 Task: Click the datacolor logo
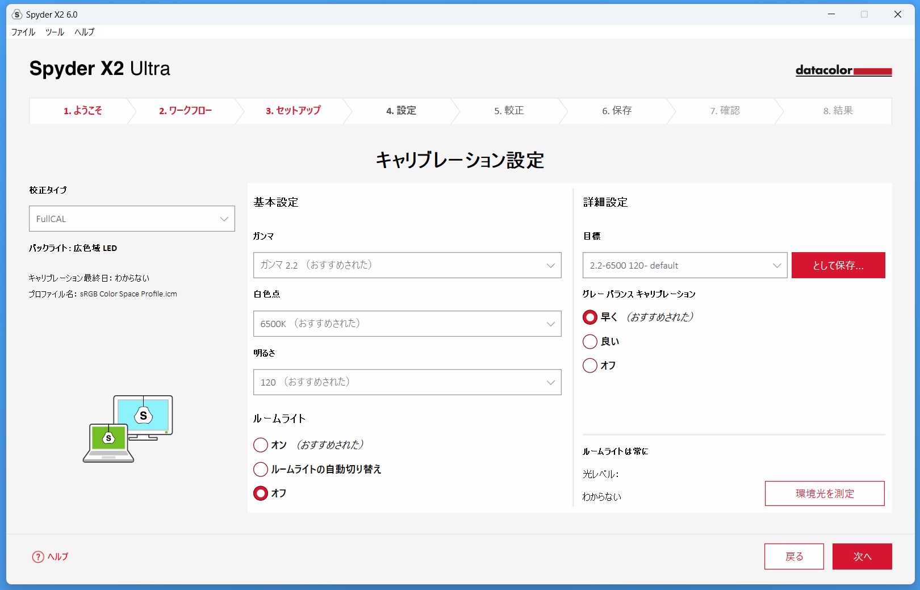pos(843,70)
